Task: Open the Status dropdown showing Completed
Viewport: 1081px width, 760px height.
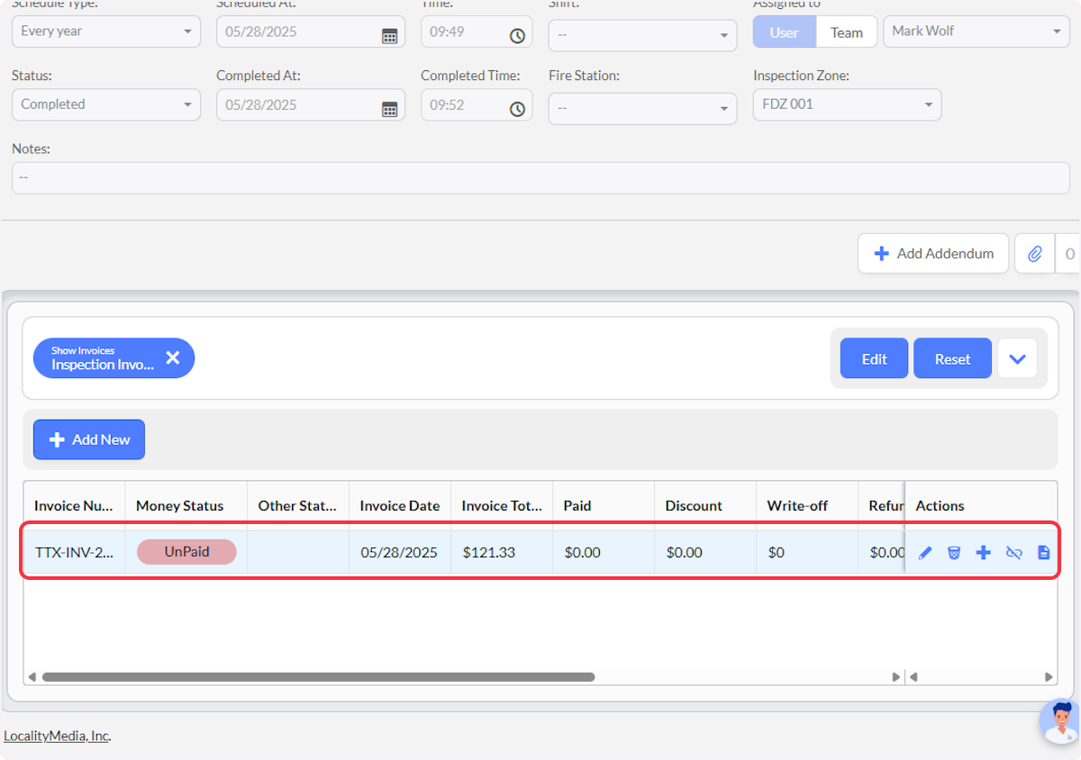Action: click(106, 104)
